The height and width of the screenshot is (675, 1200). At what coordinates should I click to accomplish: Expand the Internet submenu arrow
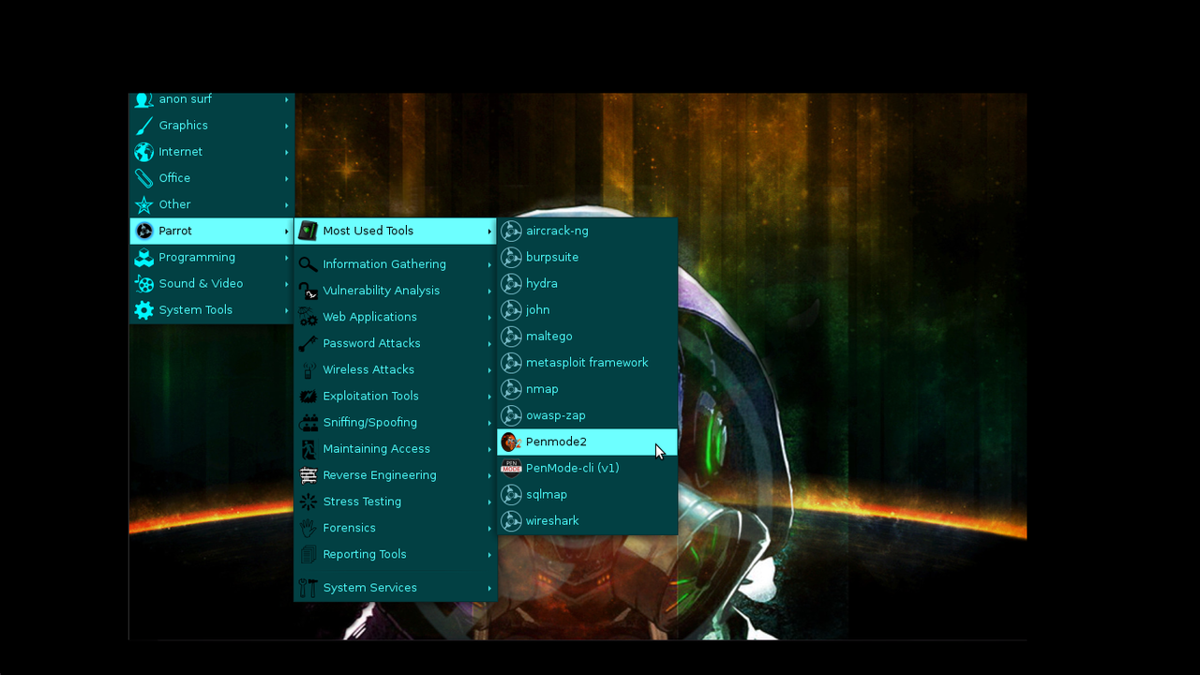coord(287,152)
